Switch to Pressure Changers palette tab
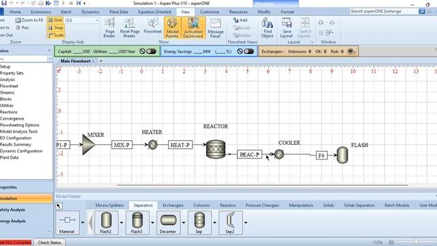 pos(262,205)
